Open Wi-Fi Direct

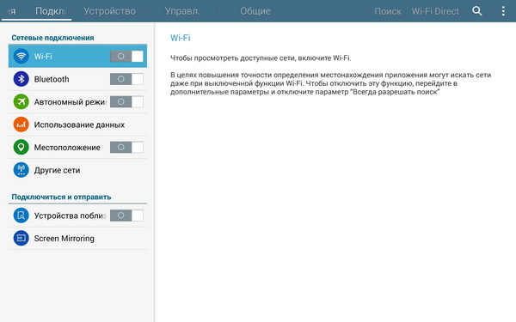[x=435, y=11]
